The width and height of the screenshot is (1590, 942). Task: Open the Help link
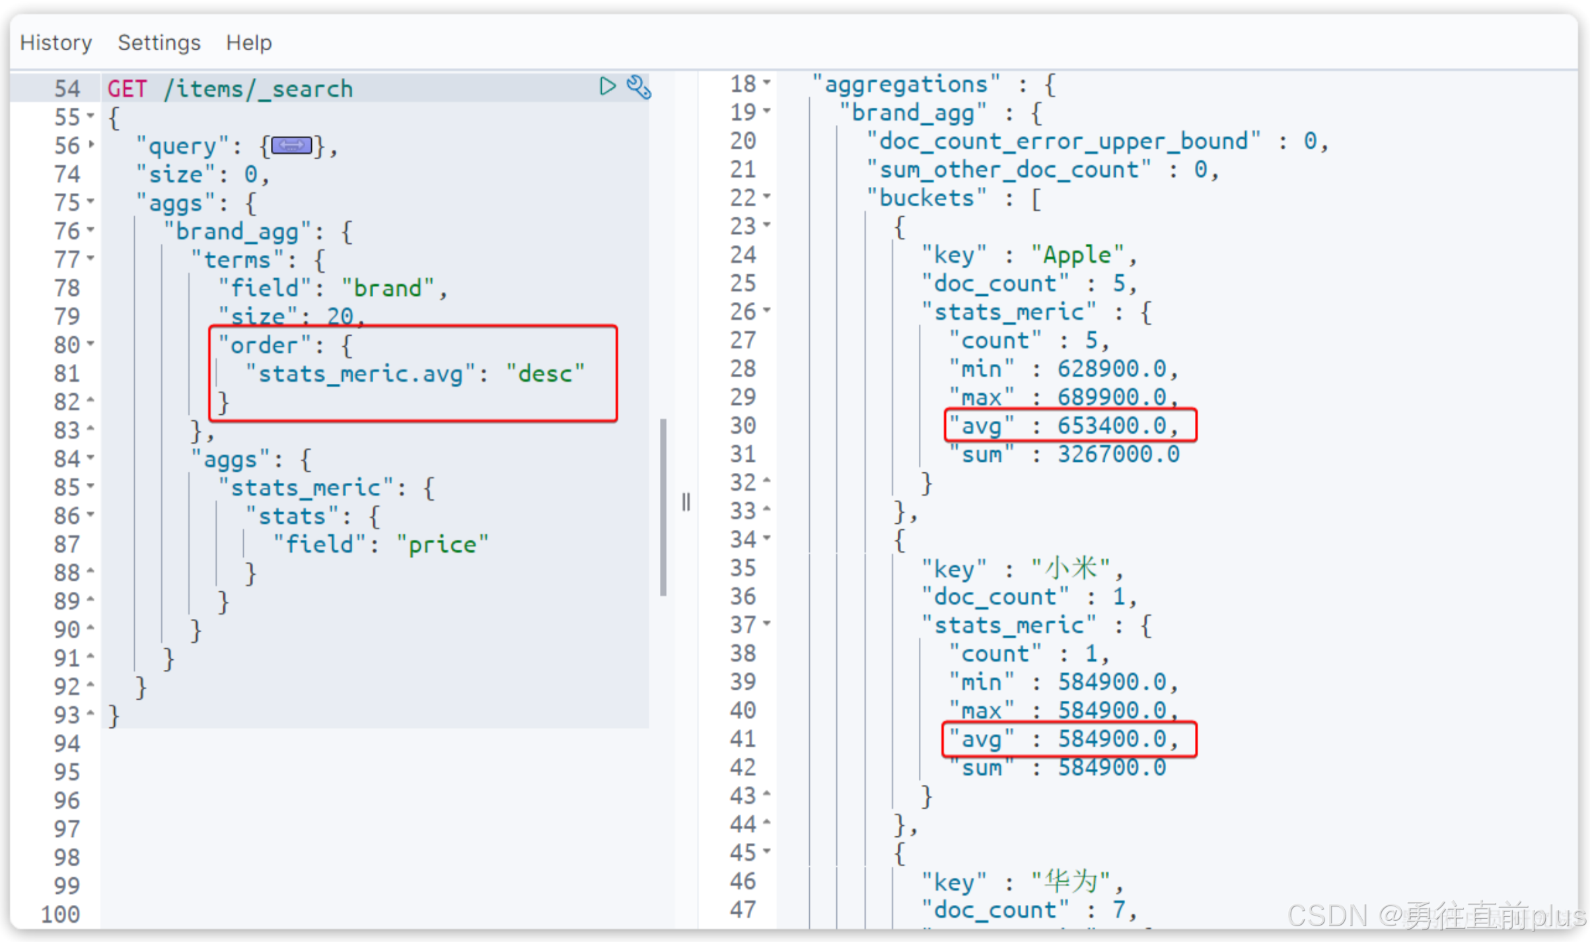coord(248,43)
